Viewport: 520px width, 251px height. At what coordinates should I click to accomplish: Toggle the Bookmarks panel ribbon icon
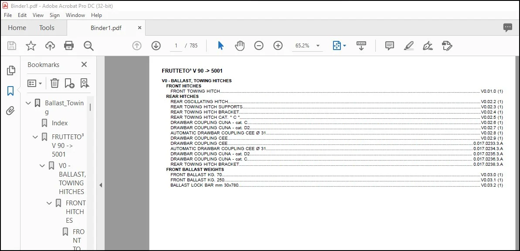coord(10,91)
